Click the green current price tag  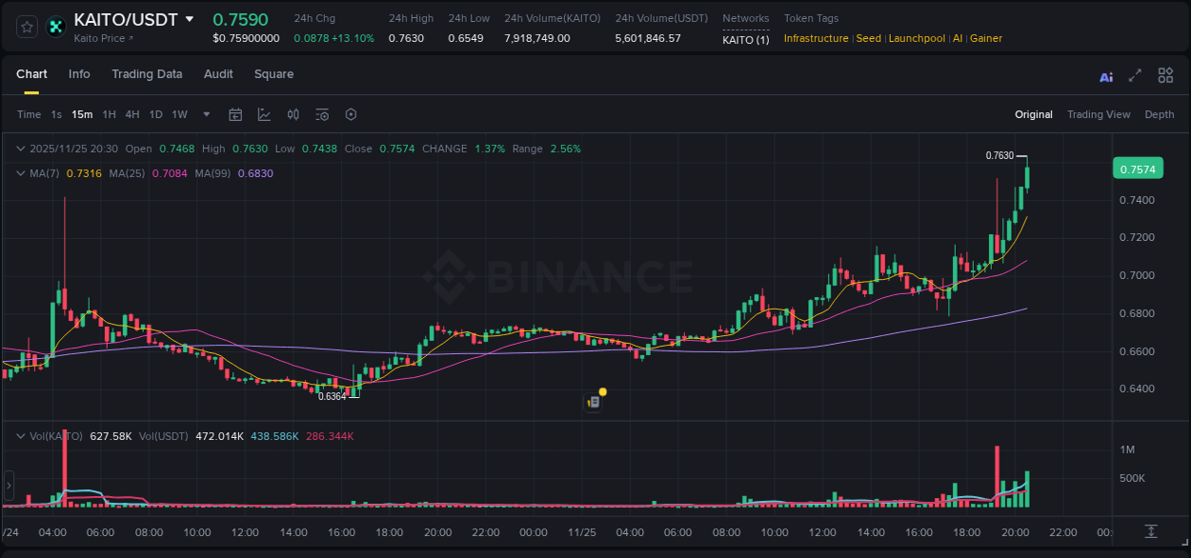[x=1140, y=168]
